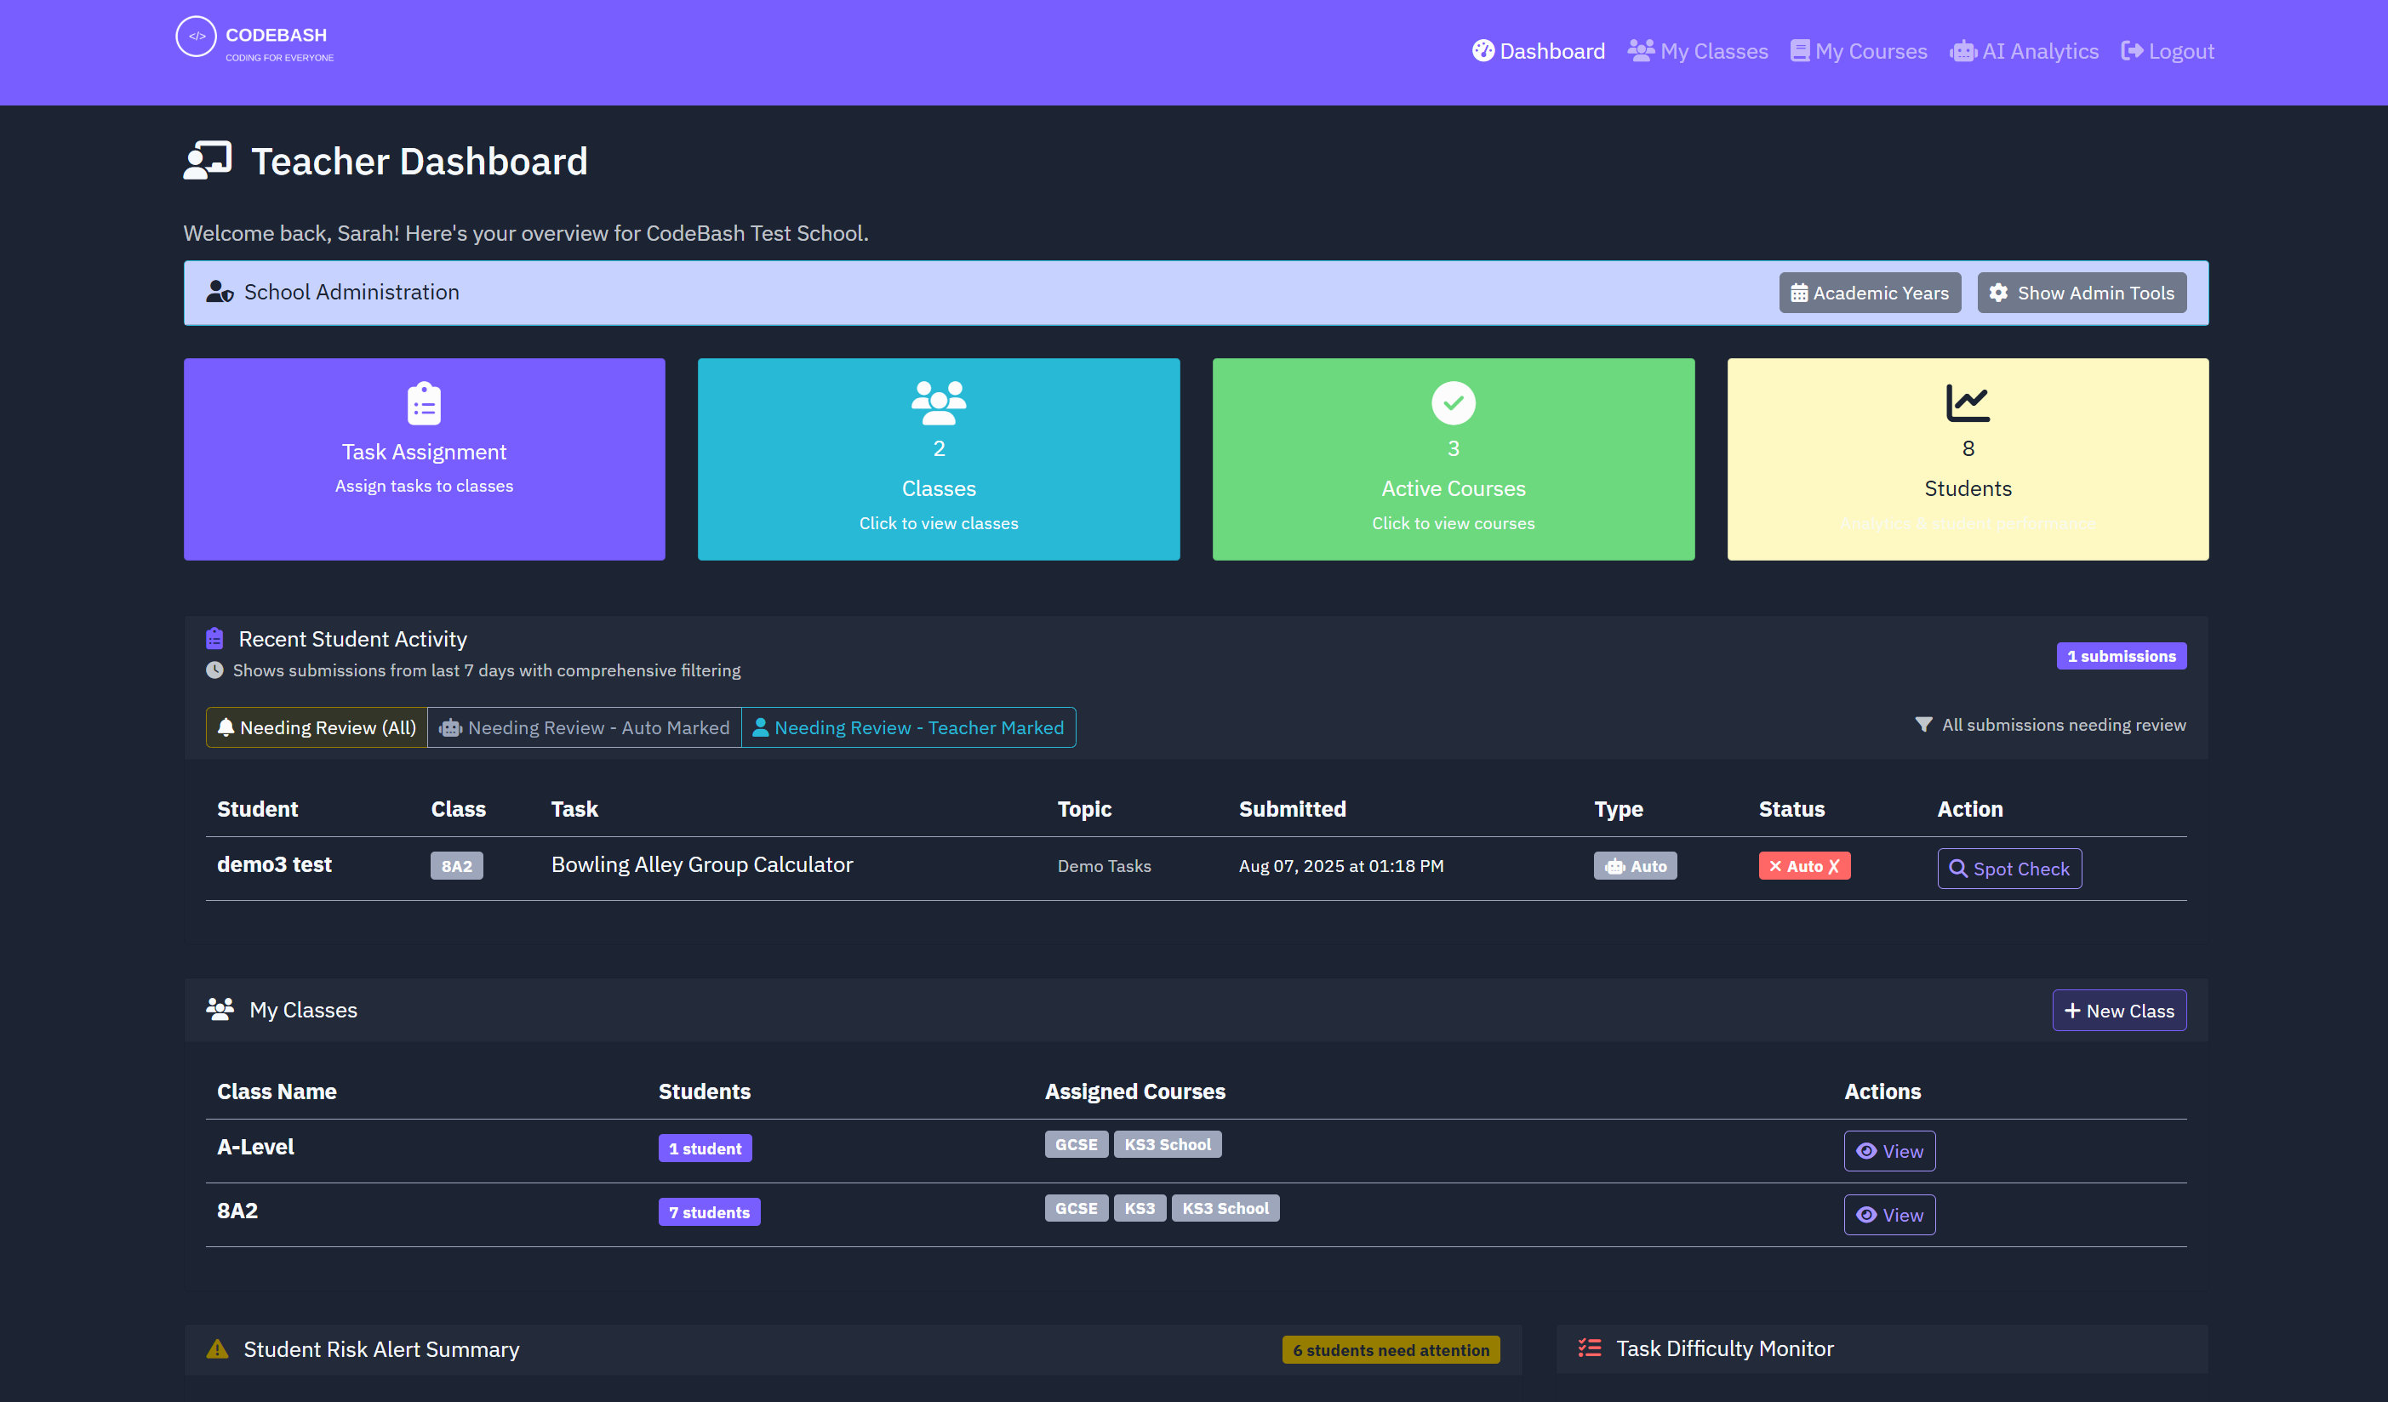Click the chart-line icon on Students card
This screenshot has height=1402, width=2388.
(1968, 403)
